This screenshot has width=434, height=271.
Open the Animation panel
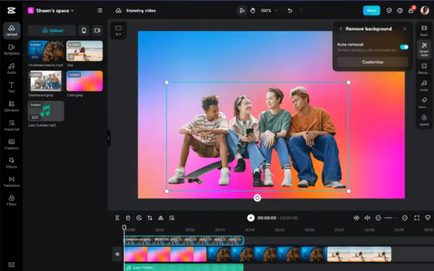point(424,103)
